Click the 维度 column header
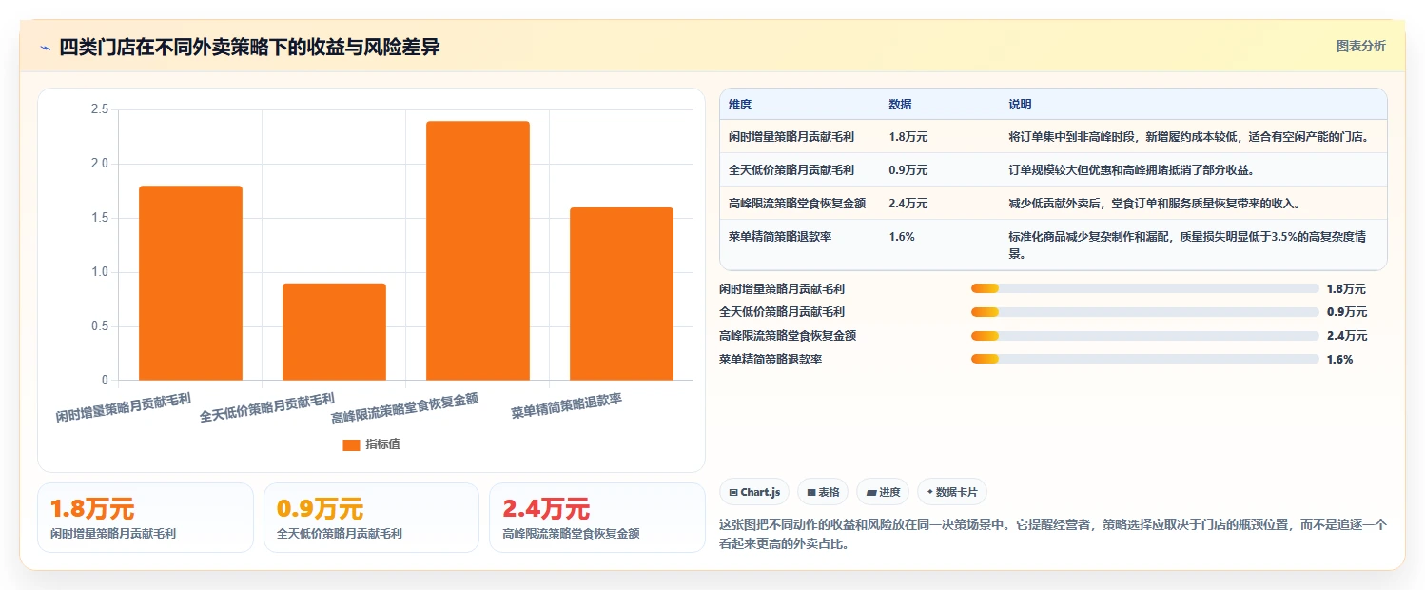Image resolution: width=1425 pixels, height=590 pixels. click(740, 105)
